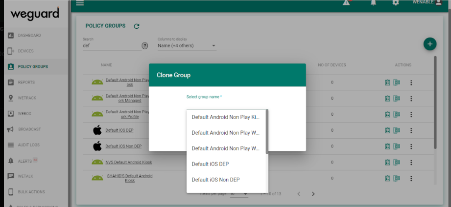Screen dimensions: 451x207
Task: Click the dropdown list scrollbar
Action: tap(267, 131)
